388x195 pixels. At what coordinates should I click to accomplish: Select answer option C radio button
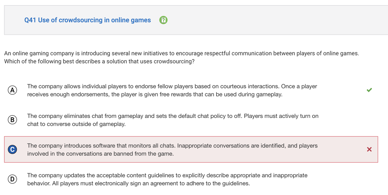click(12, 149)
